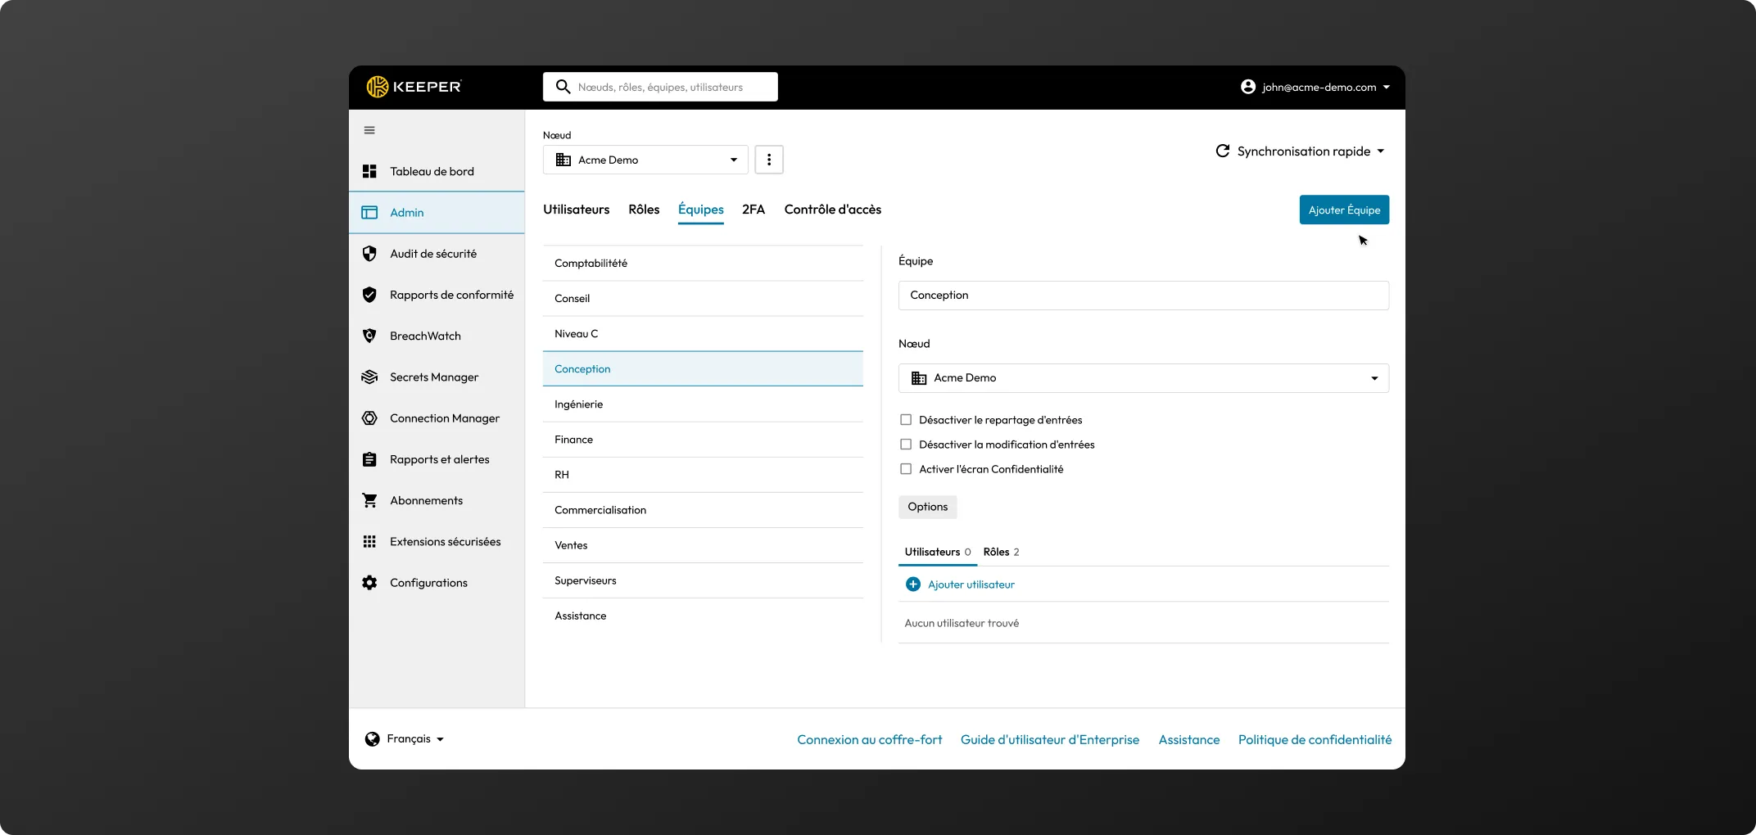Click the Tableau de bord dashboard icon
The height and width of the screenshot is (835, 1756).
[369, 171]
